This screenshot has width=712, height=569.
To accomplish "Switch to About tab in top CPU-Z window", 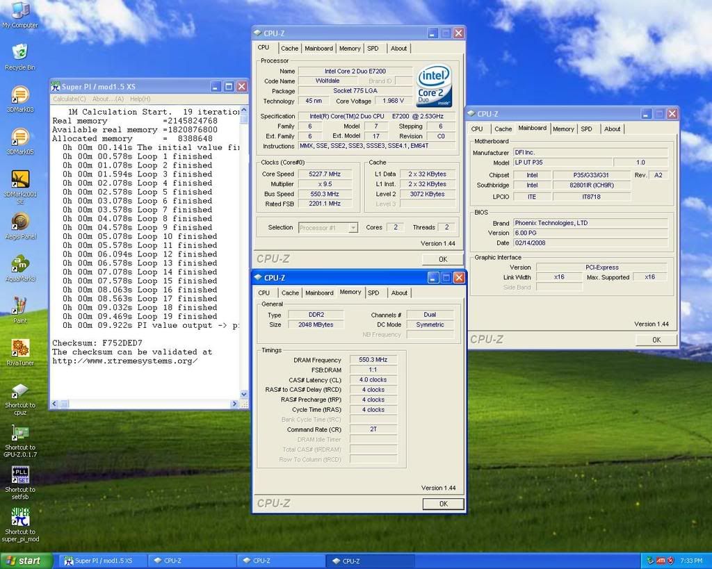I will [398, 49].
